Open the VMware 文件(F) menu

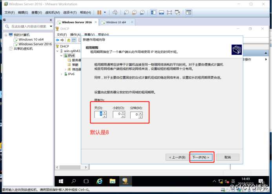(x=9, y=13)
